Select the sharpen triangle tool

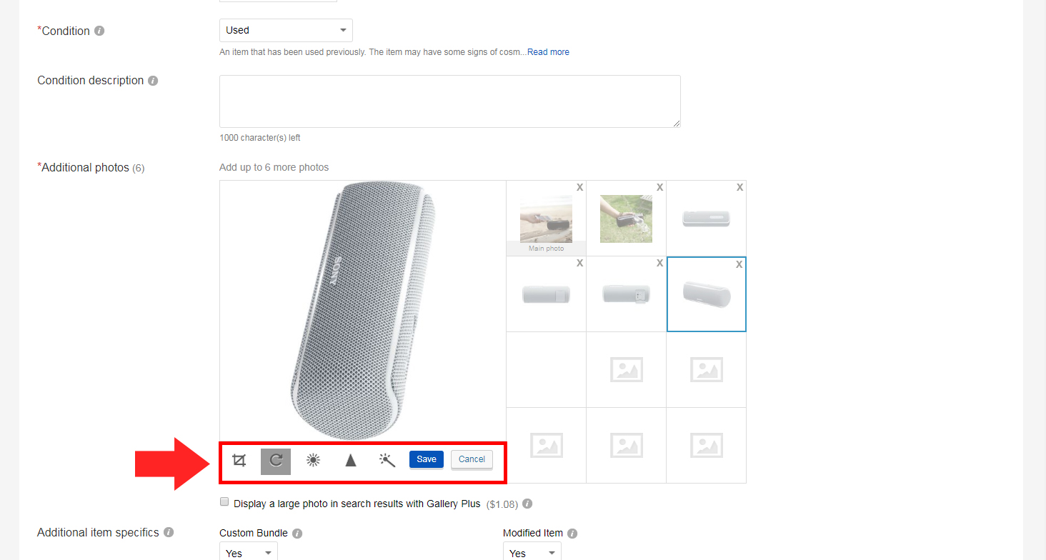[x=351, y=461]
